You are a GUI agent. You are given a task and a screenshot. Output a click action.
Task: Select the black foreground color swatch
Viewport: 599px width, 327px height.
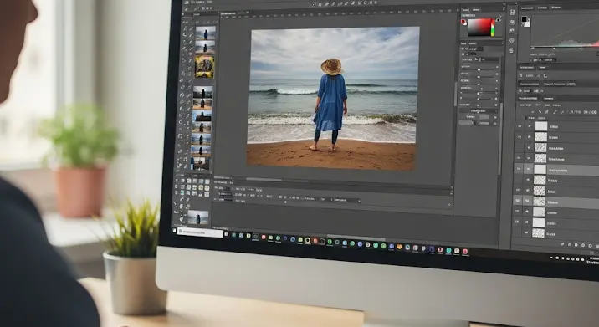click(x=524, y=18)
